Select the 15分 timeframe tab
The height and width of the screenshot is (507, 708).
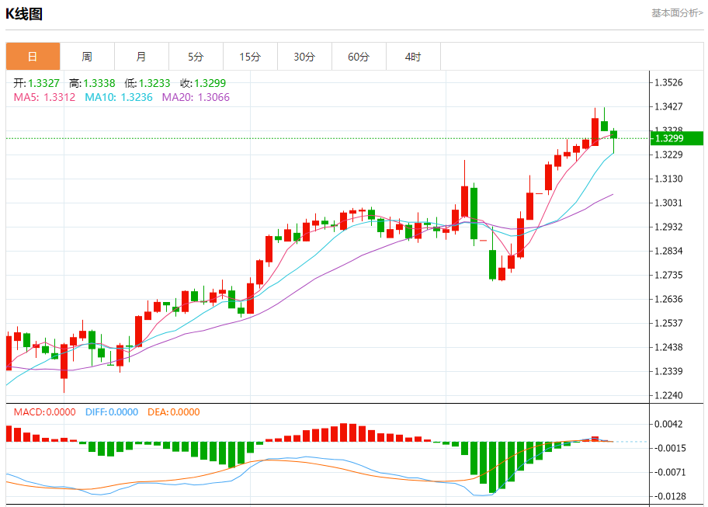coord(250,57)
